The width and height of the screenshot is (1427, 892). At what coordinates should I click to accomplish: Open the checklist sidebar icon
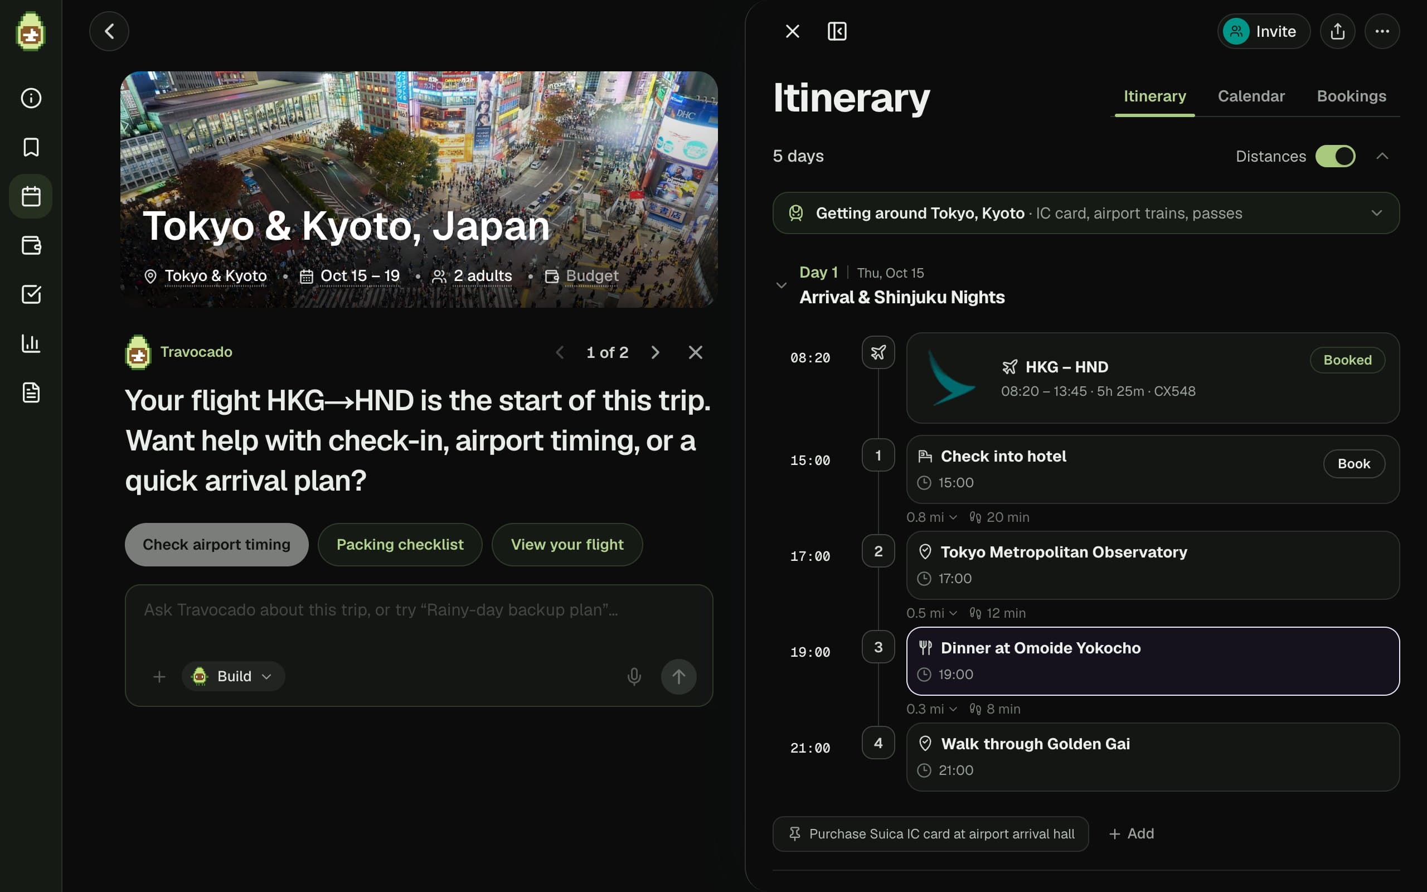(31, 294)
